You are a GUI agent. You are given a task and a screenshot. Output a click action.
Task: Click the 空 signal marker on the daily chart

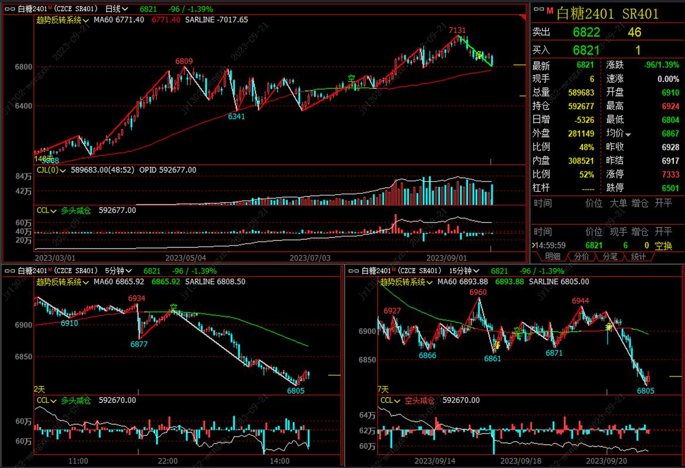352,78
